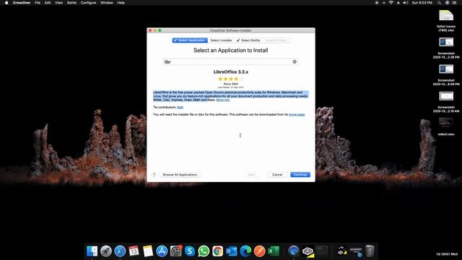Open System Preferences with red badge

[176, 251]
